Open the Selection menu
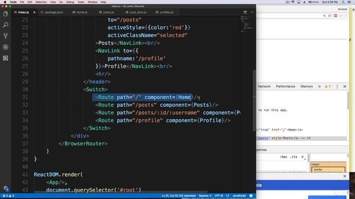This screenshot has height=199, width=355. tap(41, 2)
